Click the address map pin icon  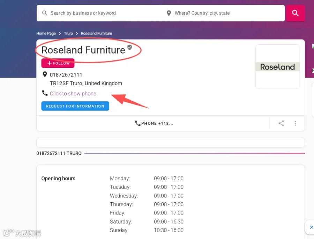click(x=45, y=74)
